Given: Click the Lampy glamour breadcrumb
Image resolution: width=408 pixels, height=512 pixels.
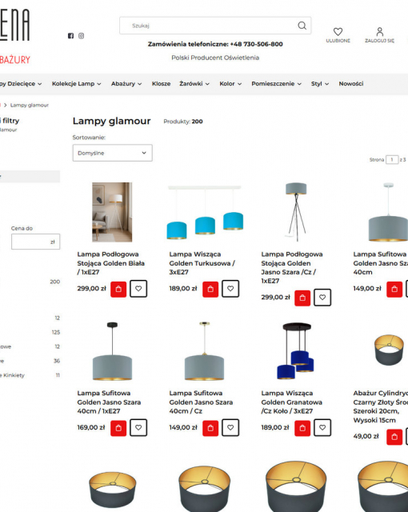Looking at the screenshot, I should pos(30,105).
